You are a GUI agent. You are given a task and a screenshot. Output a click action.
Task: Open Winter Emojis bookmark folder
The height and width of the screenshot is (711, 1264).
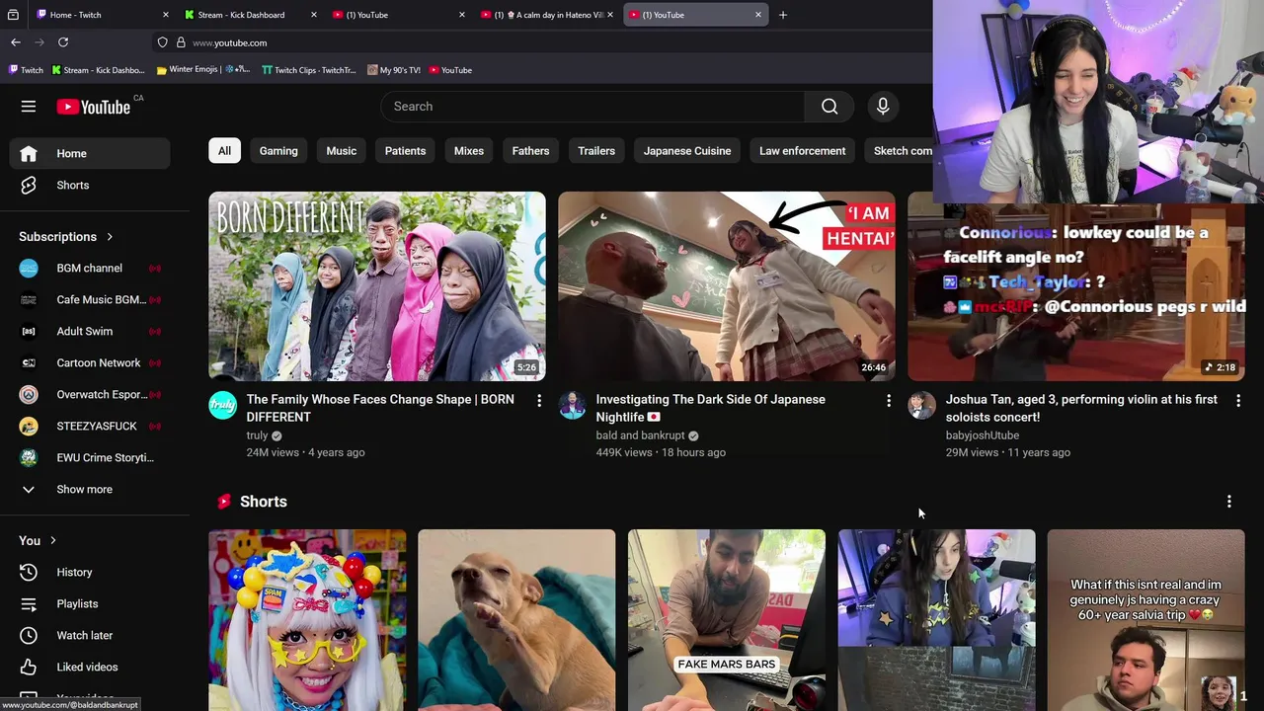(x=203, y=70)
